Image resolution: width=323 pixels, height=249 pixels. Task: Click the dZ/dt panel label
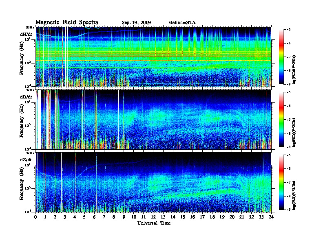26,159
